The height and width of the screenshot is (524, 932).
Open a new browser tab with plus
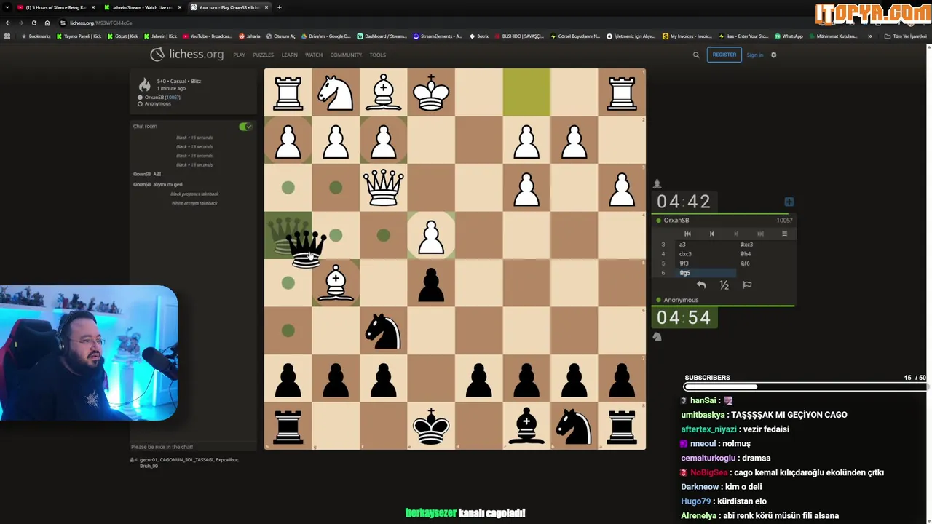tap(280, 7)
